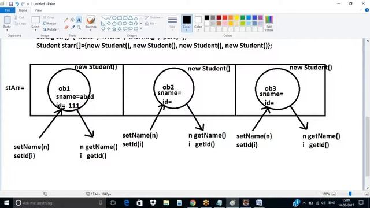The height and width of the screenshot is (208, 370).
Task: Click the Resize button
Action: point(50,24)
